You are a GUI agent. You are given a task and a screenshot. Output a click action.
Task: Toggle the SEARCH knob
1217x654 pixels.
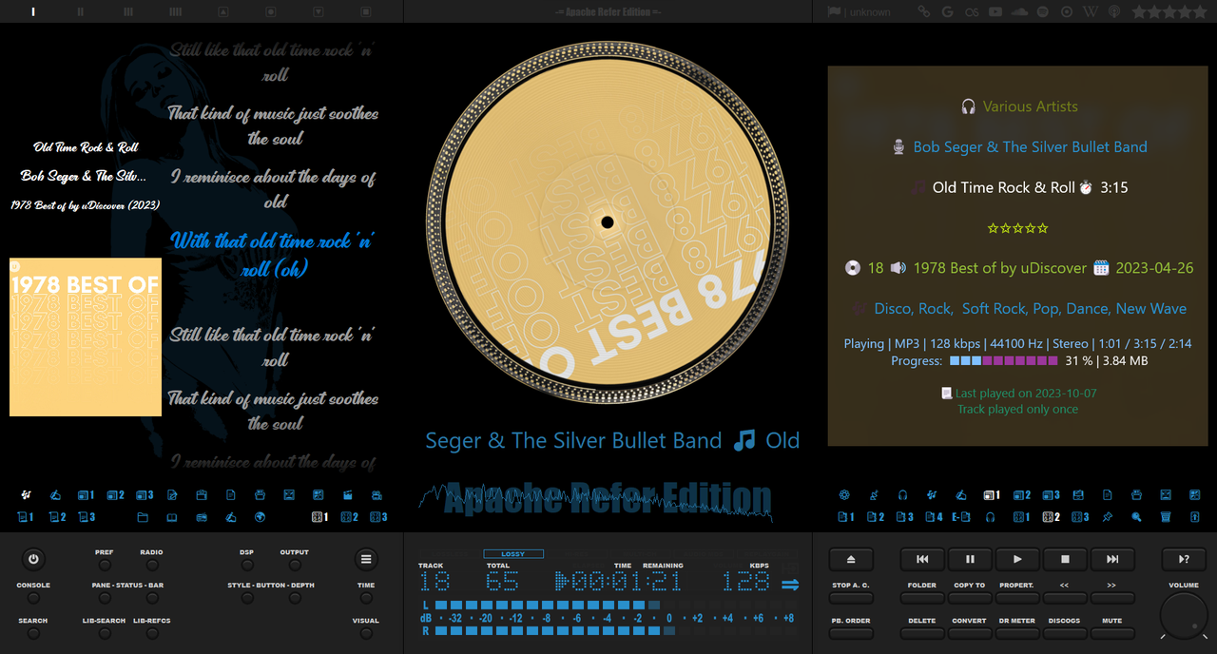coord(33,633)
